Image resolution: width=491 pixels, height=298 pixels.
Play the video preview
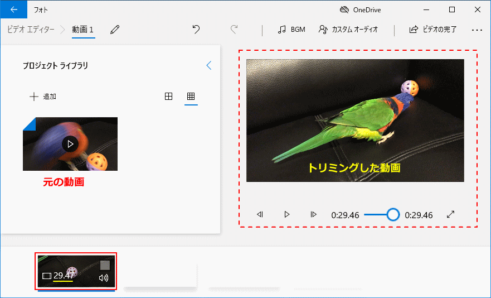286,214
